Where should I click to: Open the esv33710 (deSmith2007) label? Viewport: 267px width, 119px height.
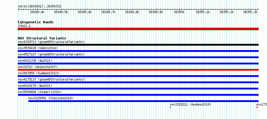pyautogui.click(x=38, y=67)
